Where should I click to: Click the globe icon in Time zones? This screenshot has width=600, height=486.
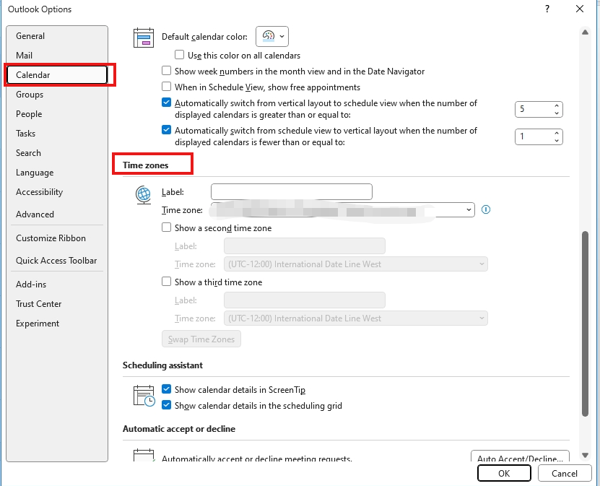click(x=144, y=195)
